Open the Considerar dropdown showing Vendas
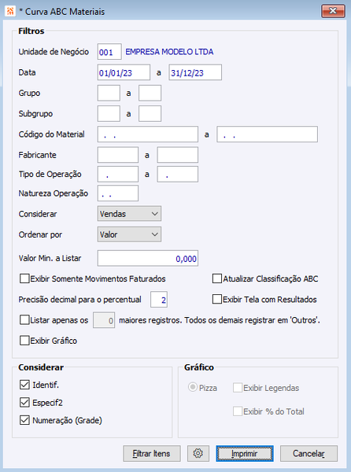This screenshot has width=351, height=472. 129,214
